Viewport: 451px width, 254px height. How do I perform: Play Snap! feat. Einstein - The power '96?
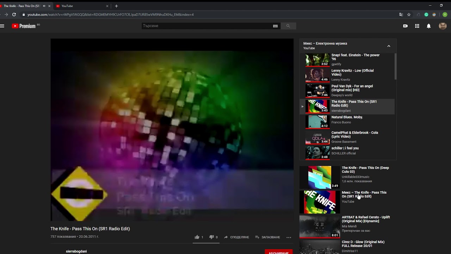point(347,60)
